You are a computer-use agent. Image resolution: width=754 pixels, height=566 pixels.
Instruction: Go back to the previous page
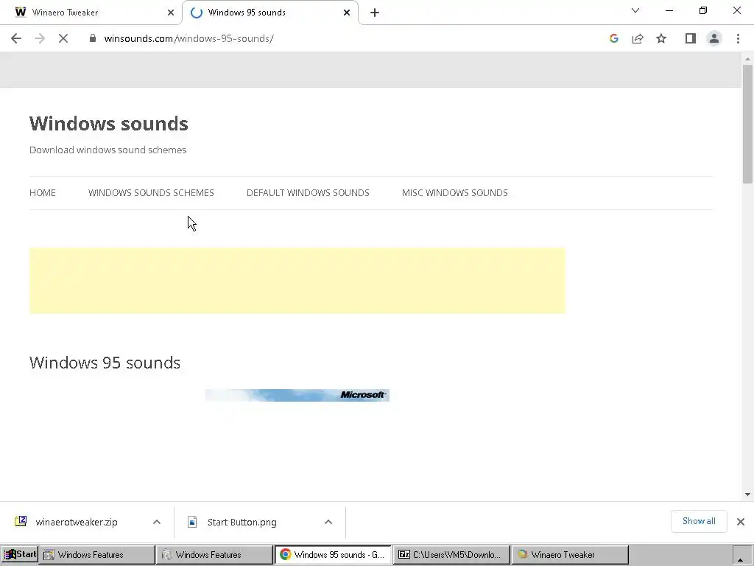(16, 38)
